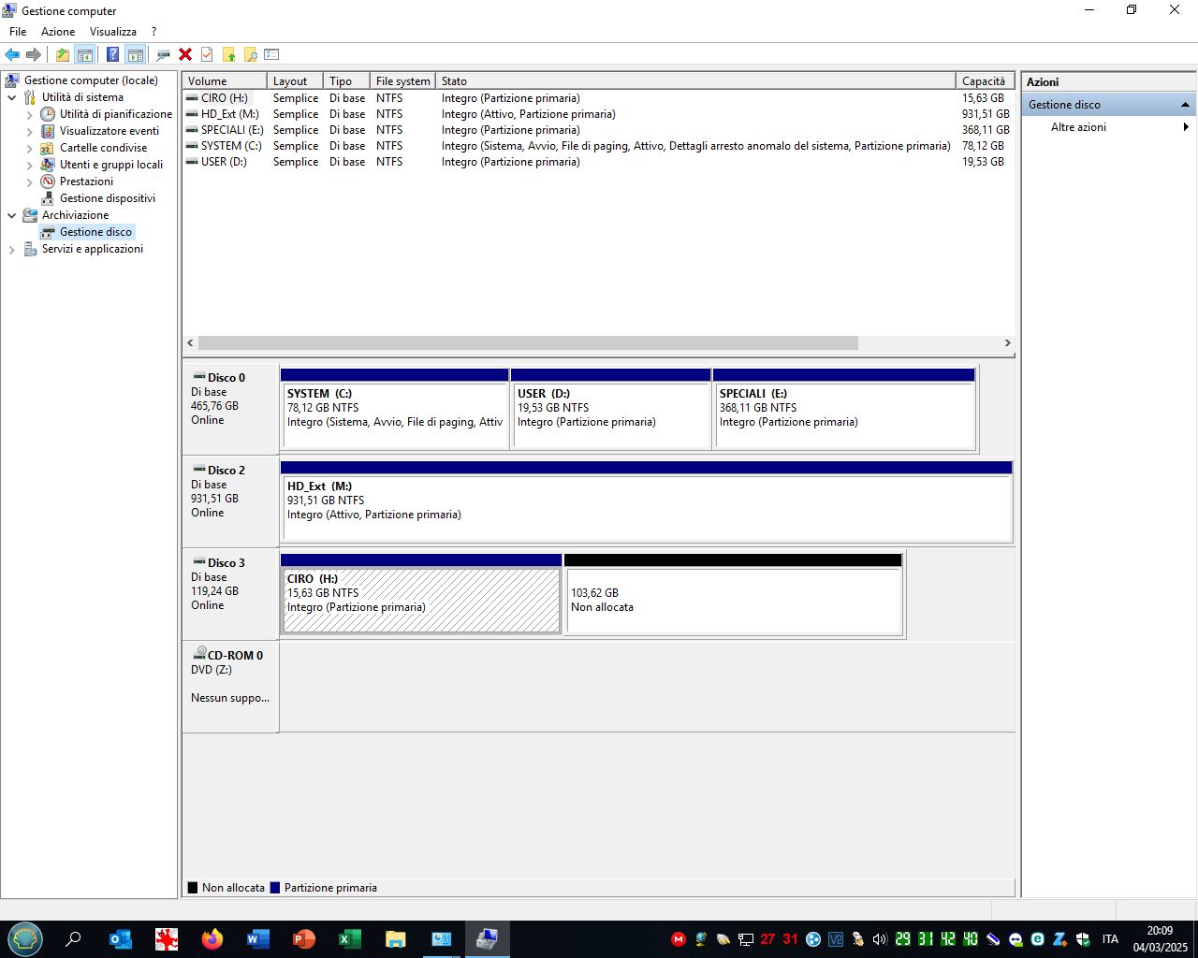Open Outlook from the taskbar

click(121, 939)
